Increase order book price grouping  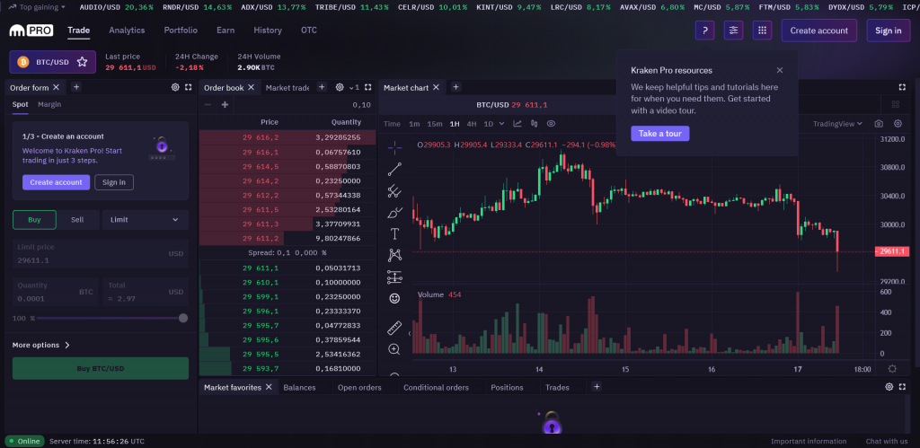point(225,105)
